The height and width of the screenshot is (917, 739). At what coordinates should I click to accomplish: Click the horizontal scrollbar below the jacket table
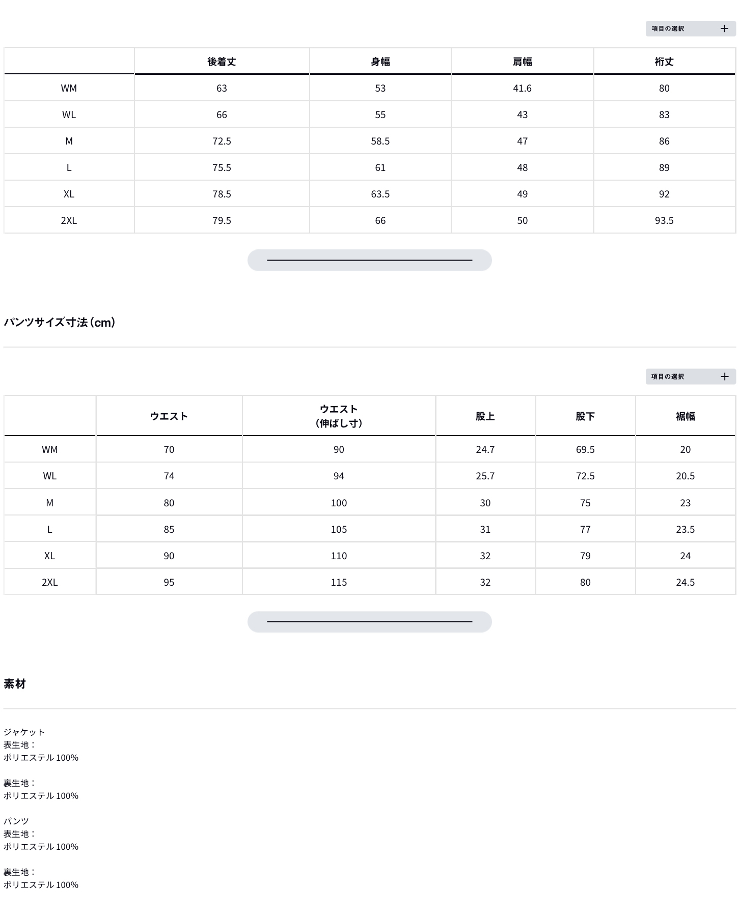369,260
